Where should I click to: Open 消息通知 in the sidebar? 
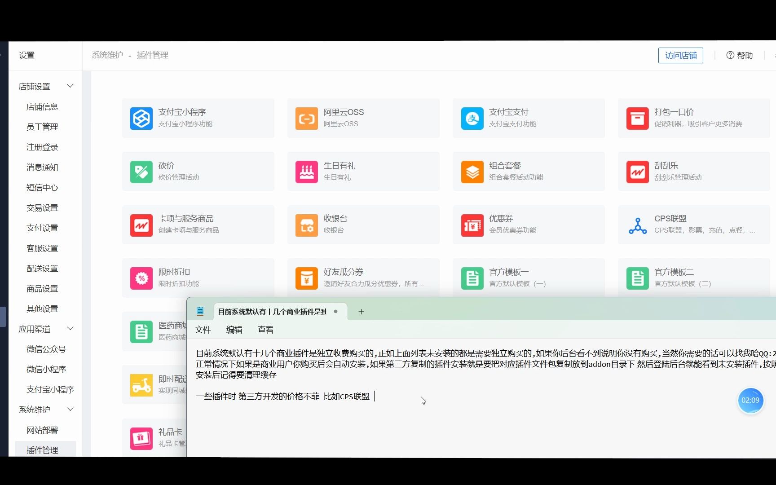[x=42, y=168]
